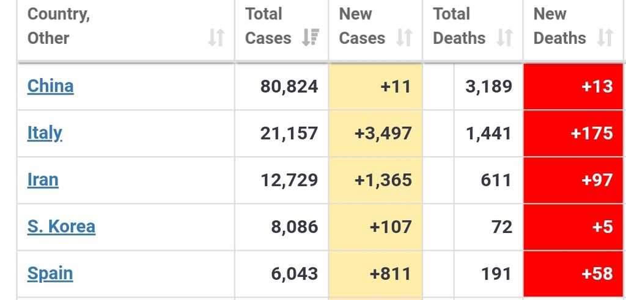Select the New Deaths column header text
This screenshot has height=300, width=626.
point(559,26)
